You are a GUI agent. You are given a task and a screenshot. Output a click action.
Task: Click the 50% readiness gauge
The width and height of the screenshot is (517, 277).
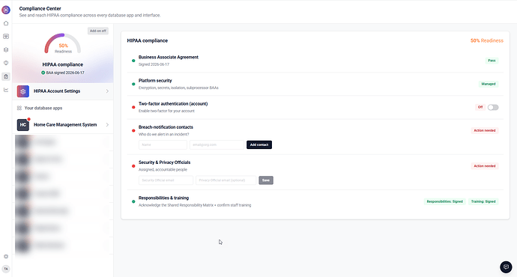[63, 43]
